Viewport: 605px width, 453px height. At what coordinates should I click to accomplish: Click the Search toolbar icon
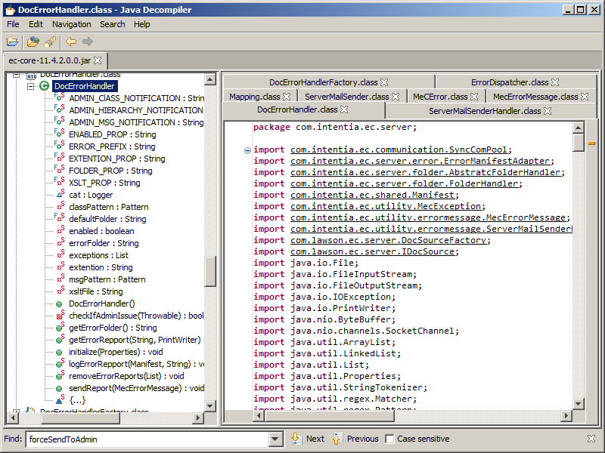coord(50,42)
